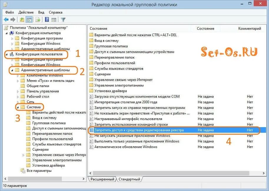Switch to the Расширенный tab
Image resolution: width=269 pixels, height=191 pixels.
point(102,179)
